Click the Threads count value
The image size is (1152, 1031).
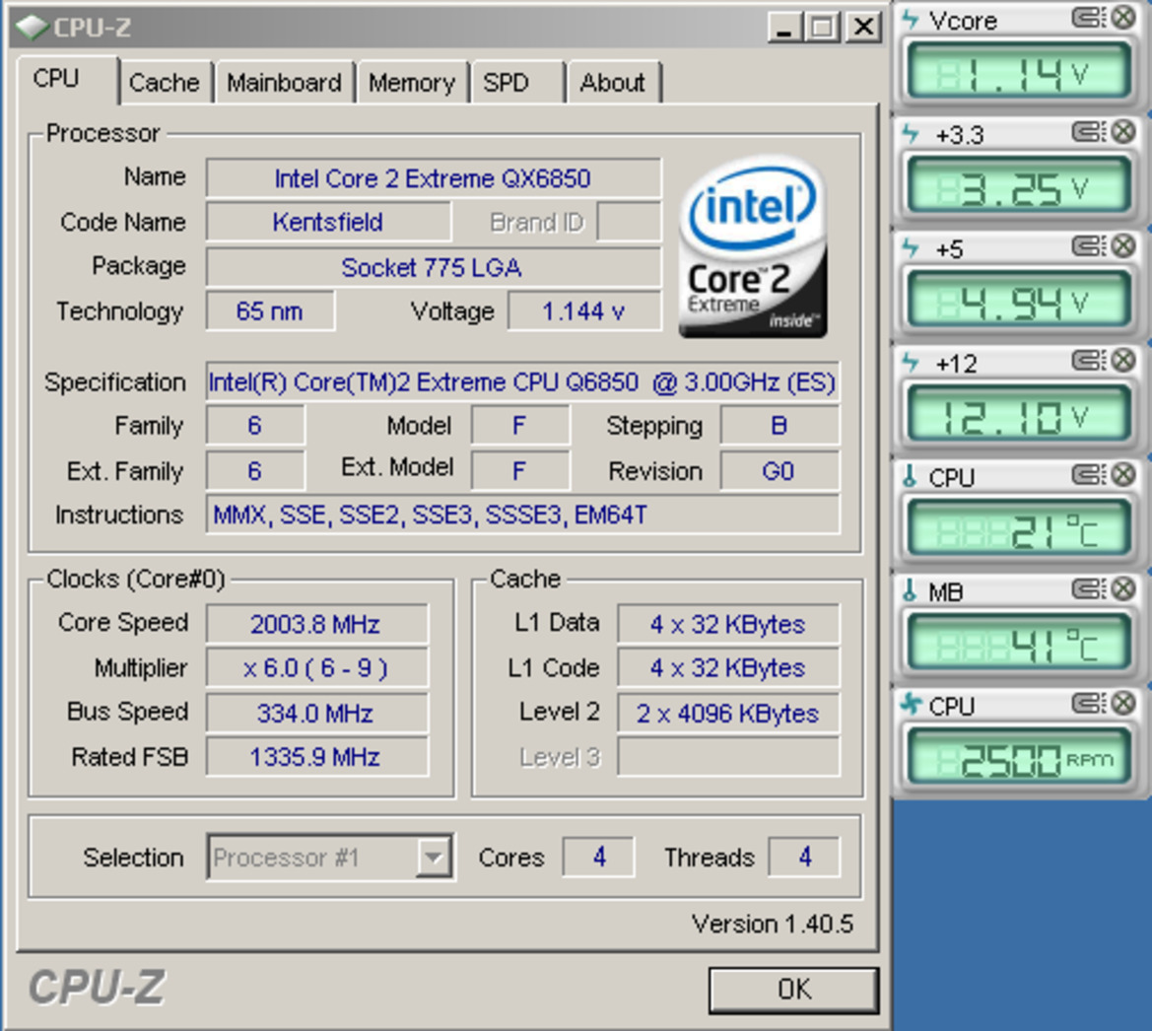[804, 857]
